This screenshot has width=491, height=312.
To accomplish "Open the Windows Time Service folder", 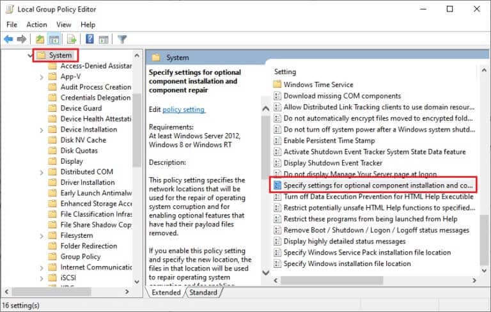I will click(x=313, y=84).
